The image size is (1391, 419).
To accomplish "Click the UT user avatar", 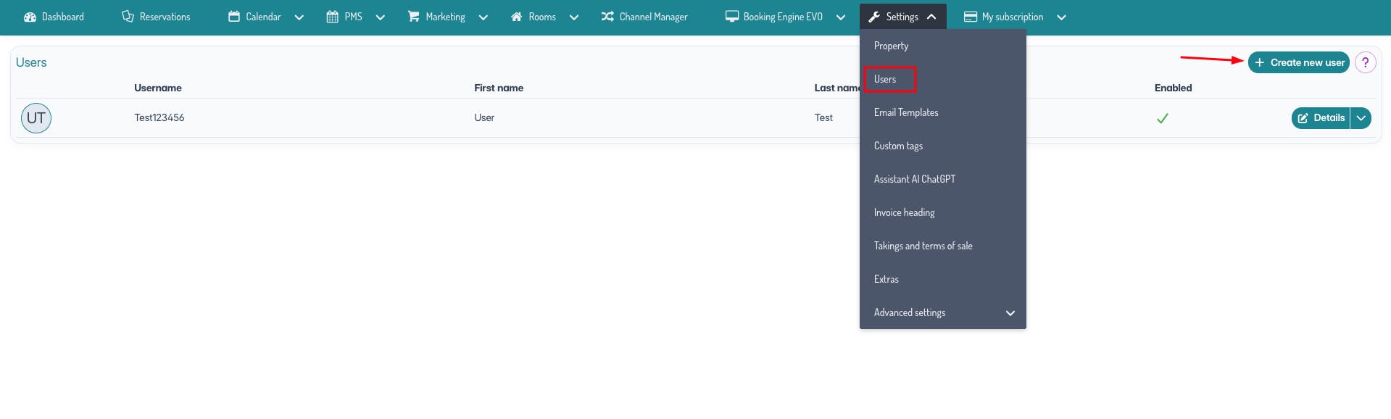I will (x=36, y=118).
